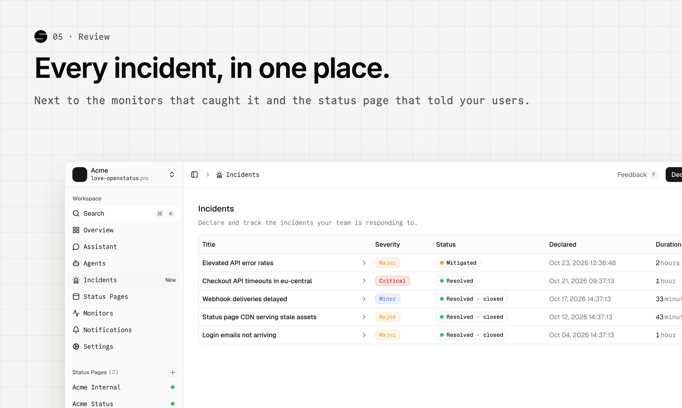Click the dark Declare button
Image resolution: width=682 pixels, height=408 pixels.
click(674, 174)
